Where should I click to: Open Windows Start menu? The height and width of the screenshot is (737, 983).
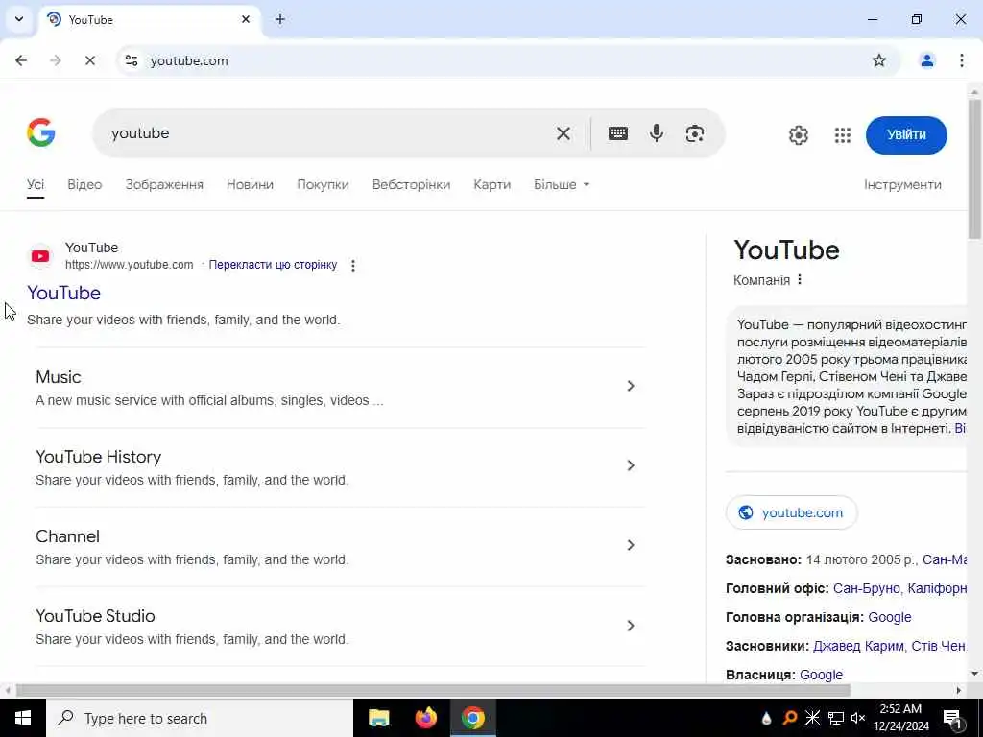coord(23,718)
